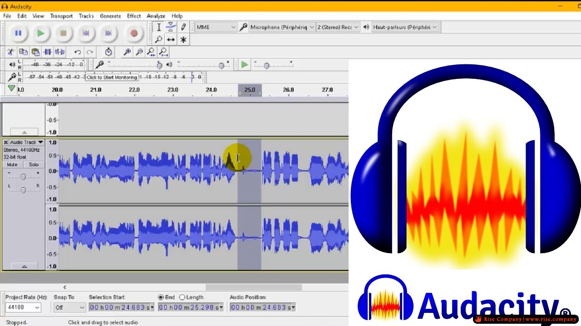The image size is (581, 326).
Task: Open the Effect menu
Action: (134, 16)
